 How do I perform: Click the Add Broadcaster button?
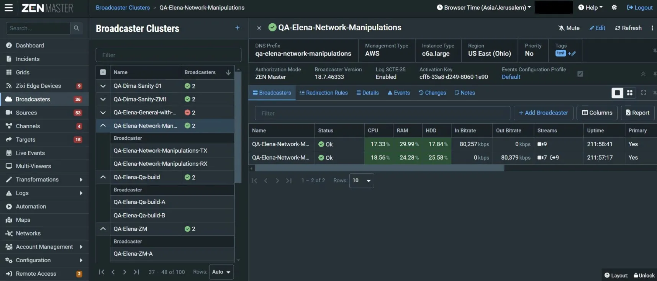[x=543, y=113]
